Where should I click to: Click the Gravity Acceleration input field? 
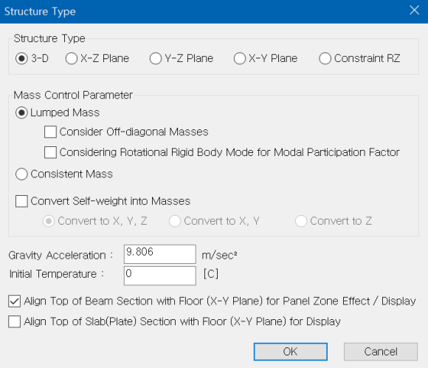click(x=160, y=254)
